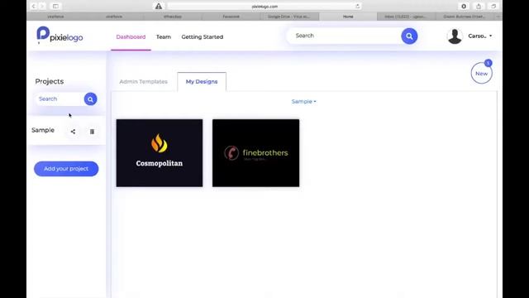This screenshot has width=529, height=298.
Task: Open the Sample project dropdown above the designs
Action: click(303, 101)
